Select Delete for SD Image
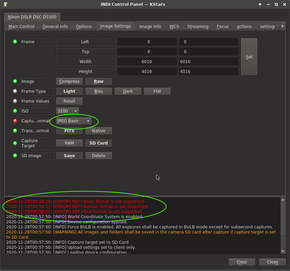Image resolution: width=290 pixels, height=271 pixels. 99,155
